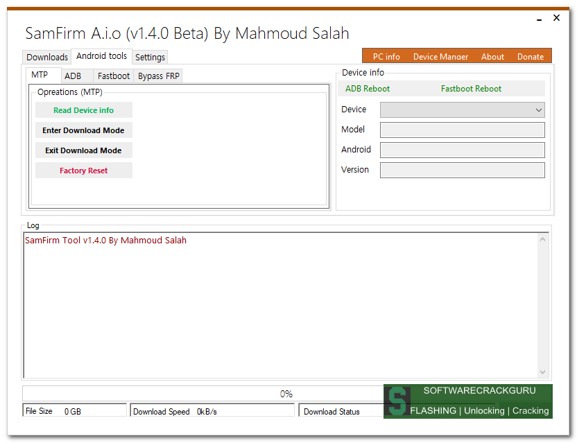Screen dimensions: 577x443
Task: Close the SamFirm window
Action: point(556,17)
